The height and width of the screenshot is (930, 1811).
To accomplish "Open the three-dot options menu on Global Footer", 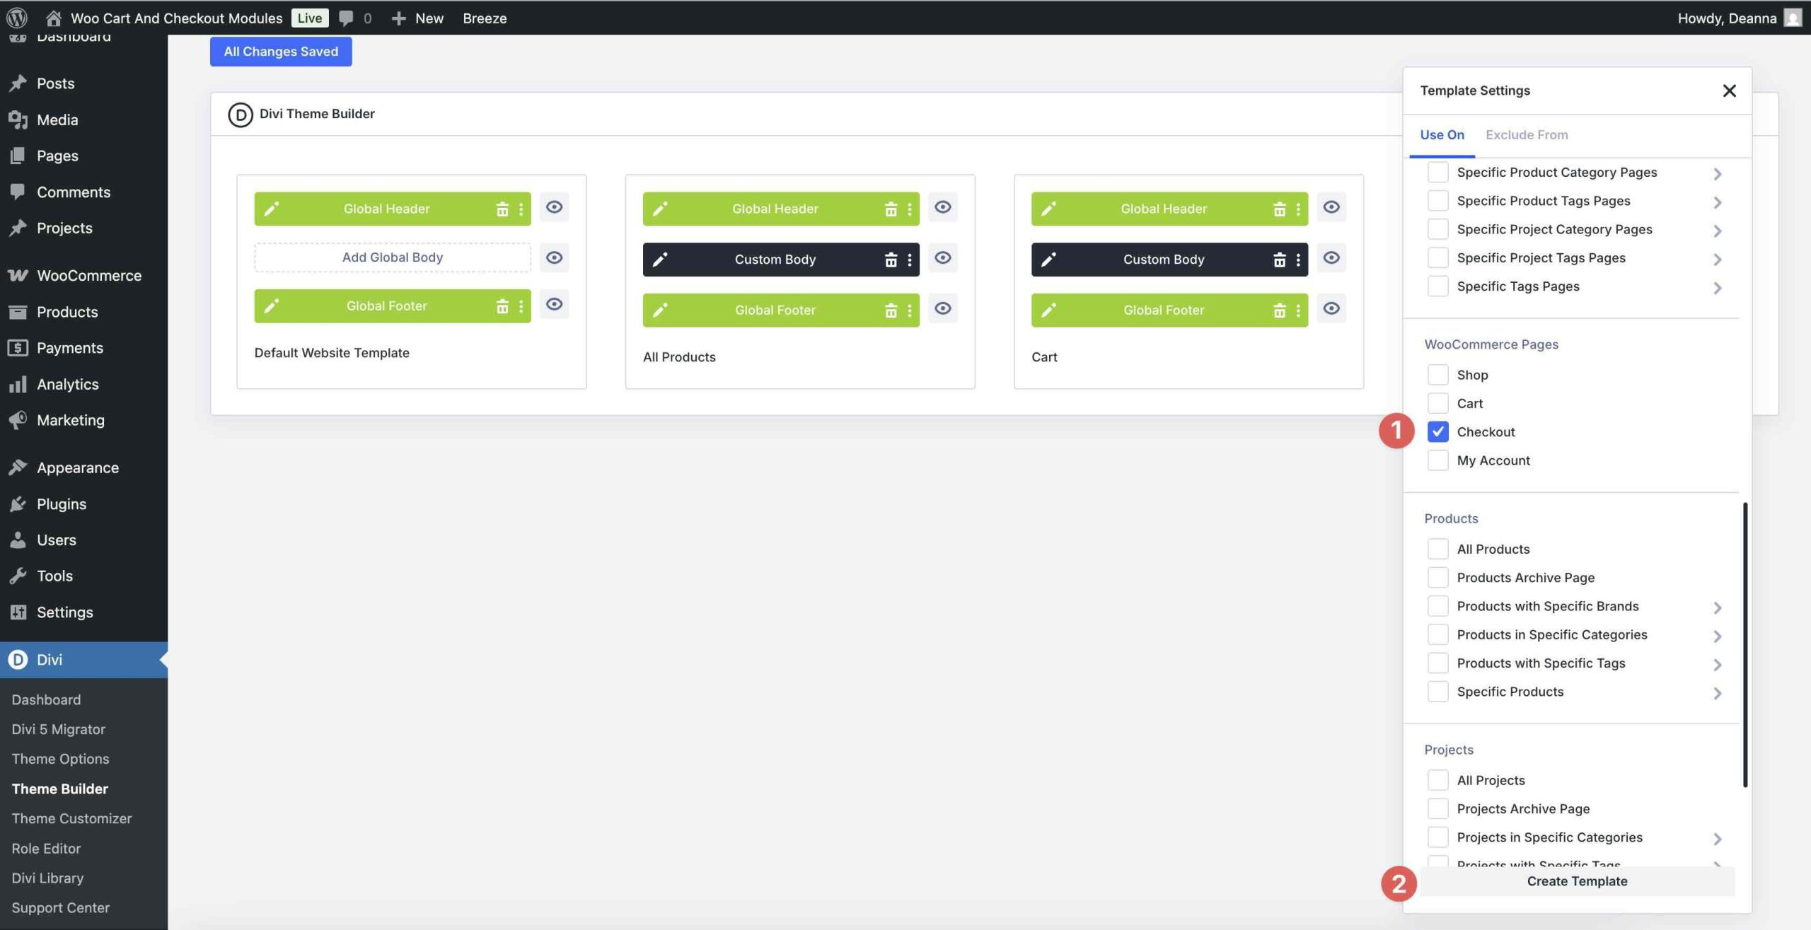I will 523,306.
